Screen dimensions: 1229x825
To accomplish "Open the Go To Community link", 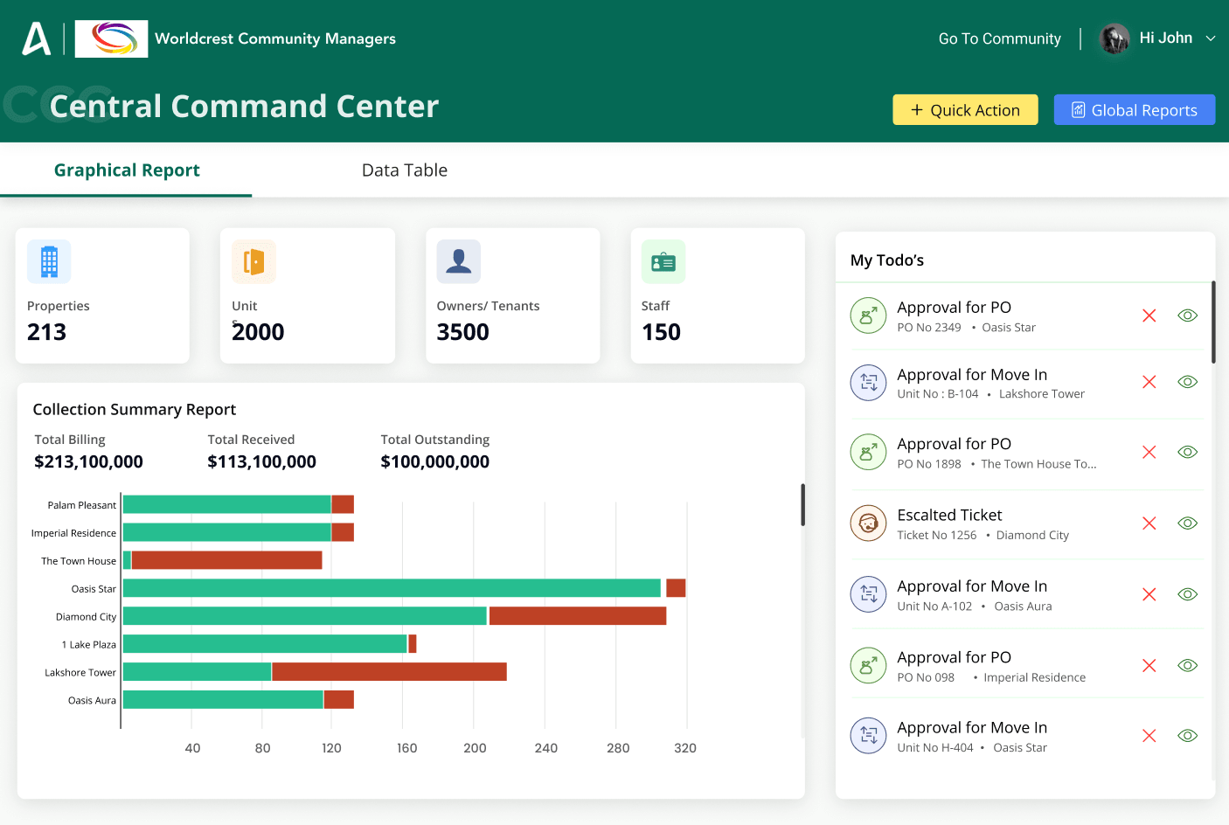I will [999, 38].
